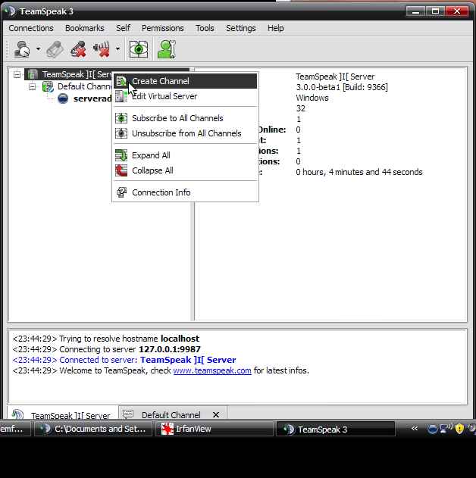Collapse the TeamSpeak ]I[ Server tree node
Image resolution: width=476 pixels, height=478 pixels.
pyautogui.click(x=17, y=74)
